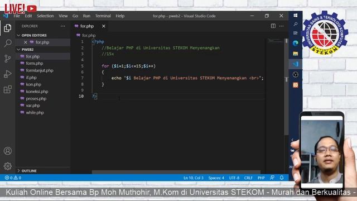Open for.php in PWEB2 file tree
This screenshot has height=201, width=357.
pyautogui.click(x=43, y=56)
